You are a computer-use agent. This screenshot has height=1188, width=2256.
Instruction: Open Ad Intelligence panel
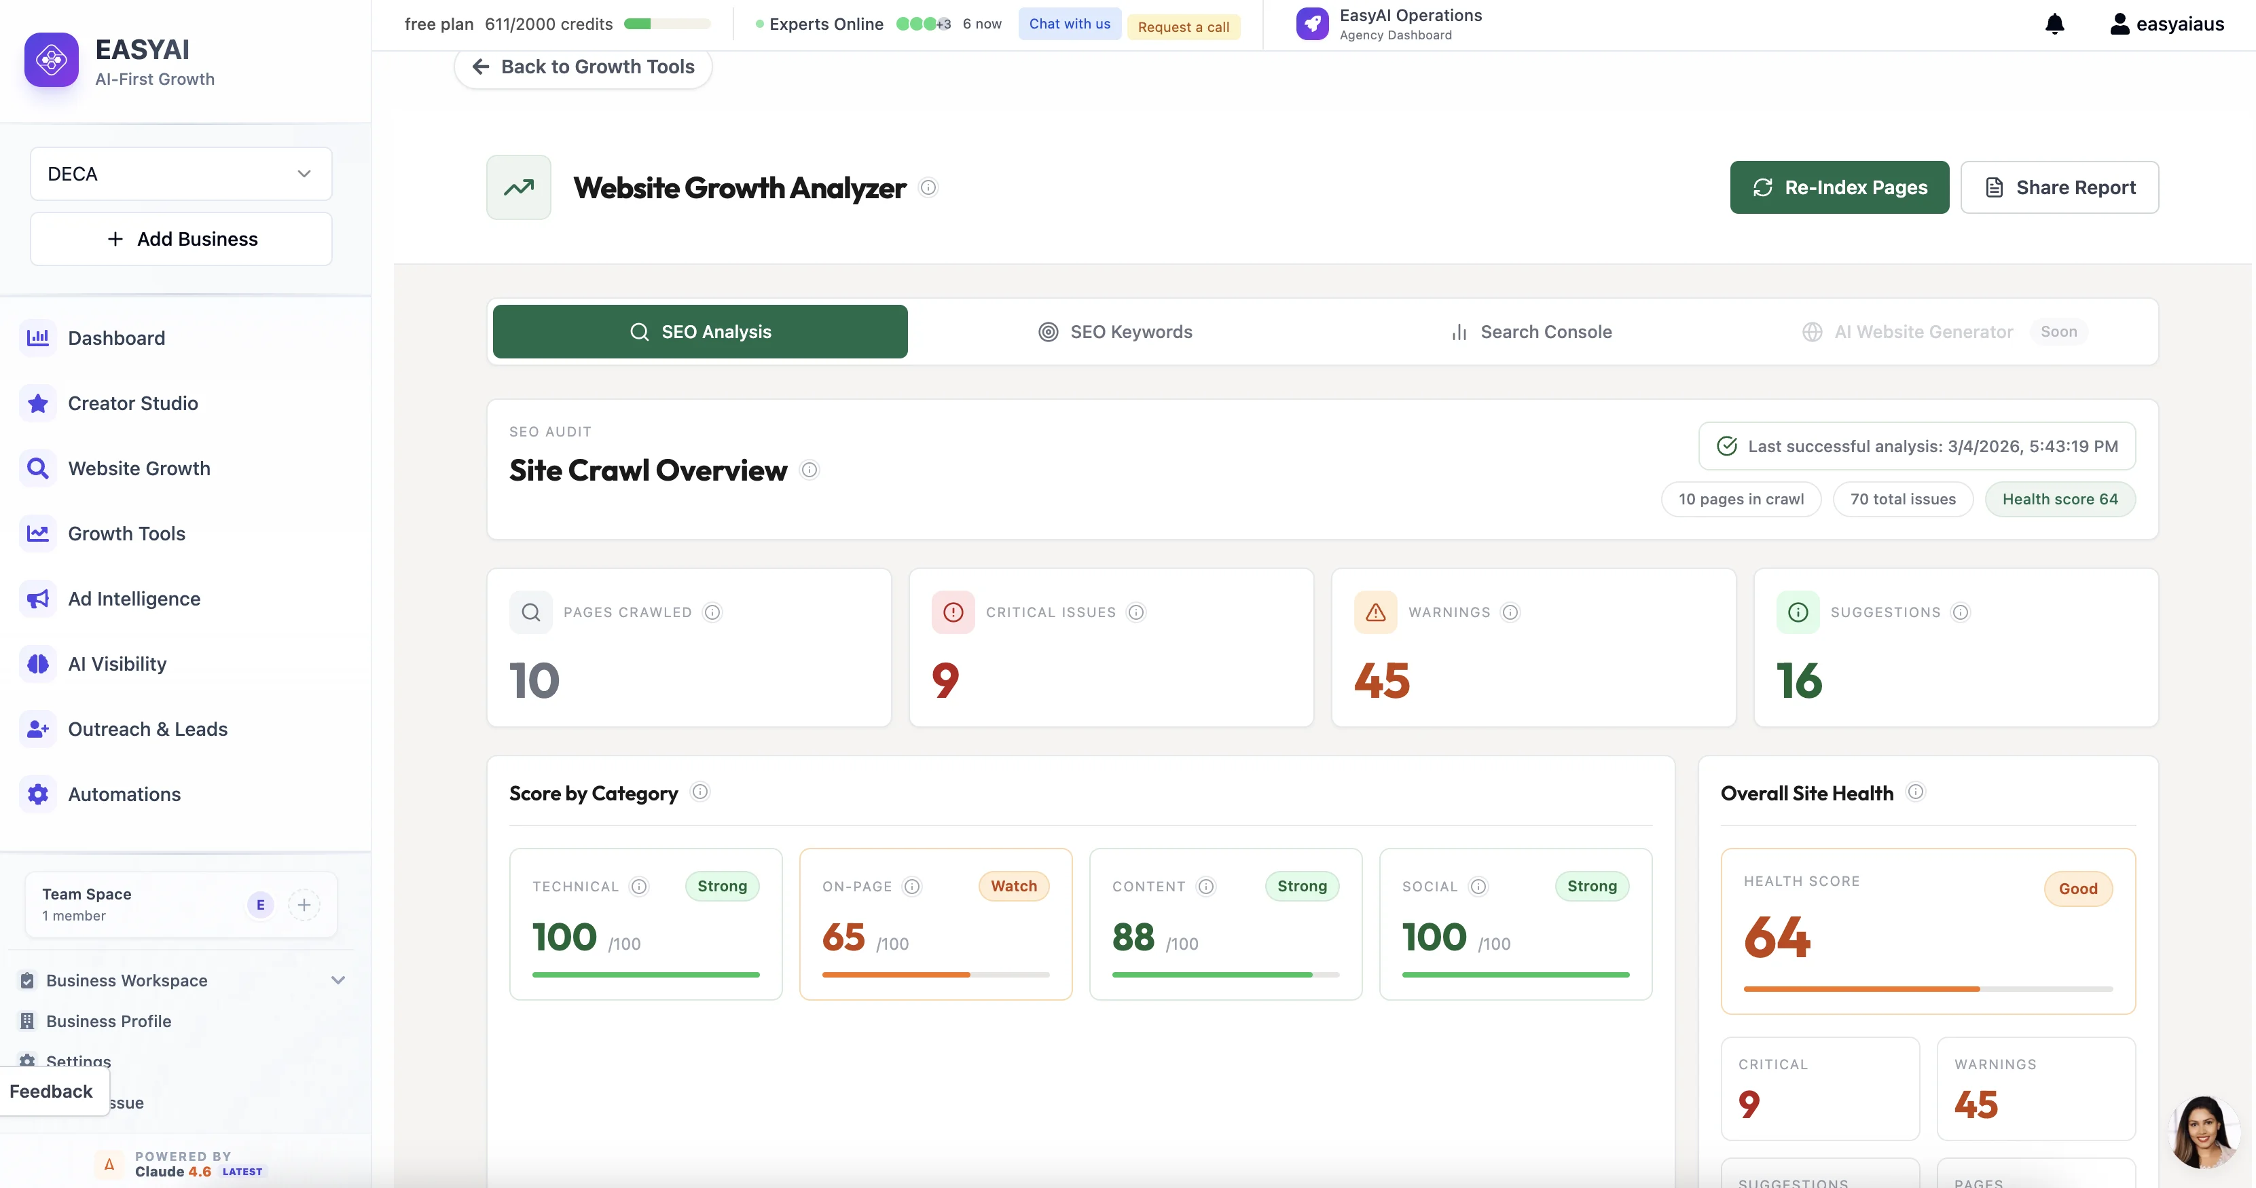[x=134, y=599]
